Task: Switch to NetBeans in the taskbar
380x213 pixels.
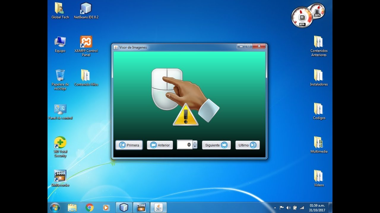Action: (x=124, y=207)
